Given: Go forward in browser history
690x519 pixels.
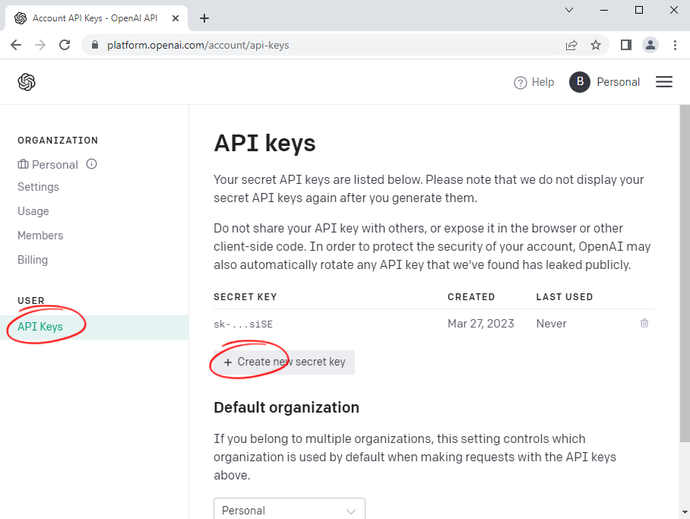Looking at the screenshot, I should point(40,45).
